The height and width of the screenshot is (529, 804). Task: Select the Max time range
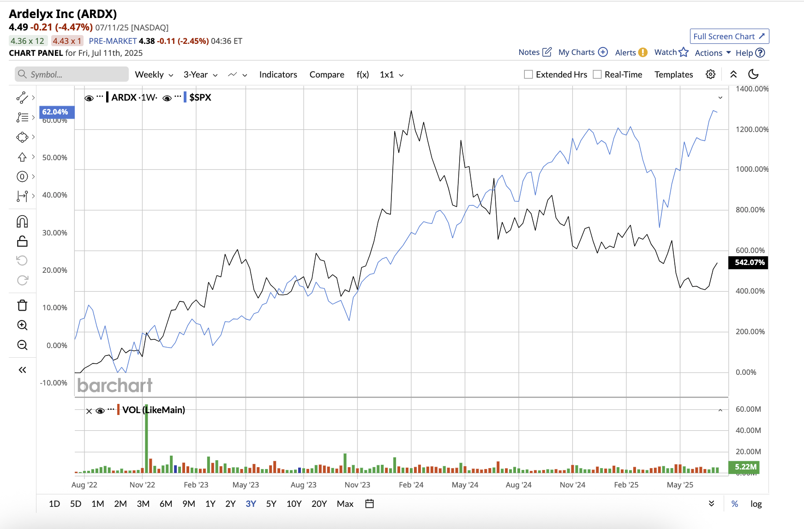(x=345, y=504)
